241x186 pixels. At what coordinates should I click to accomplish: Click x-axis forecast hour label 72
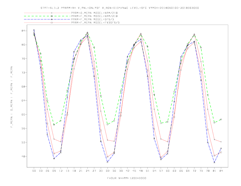click(194, 171)
